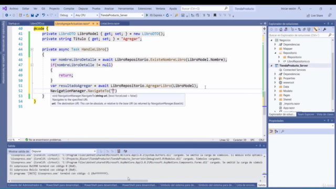
Task: Open the Herramientas menu
Action: pos(126,8)
